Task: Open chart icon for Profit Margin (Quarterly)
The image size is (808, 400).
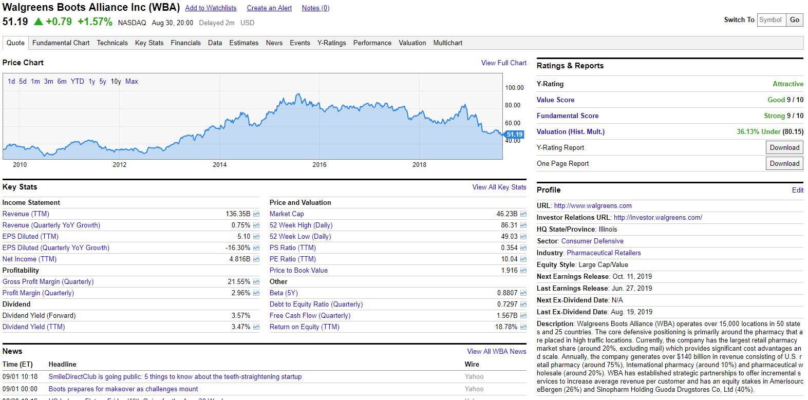Action: [256, 293]
